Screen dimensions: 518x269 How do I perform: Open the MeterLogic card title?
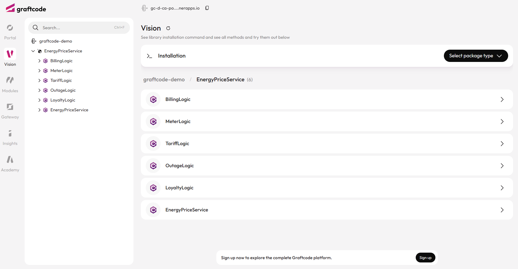point(178,121)
